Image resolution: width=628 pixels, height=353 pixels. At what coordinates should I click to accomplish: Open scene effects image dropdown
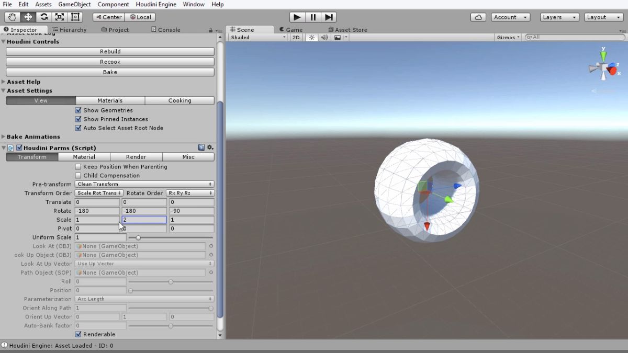pyautogui.click(x=340, y=38)
